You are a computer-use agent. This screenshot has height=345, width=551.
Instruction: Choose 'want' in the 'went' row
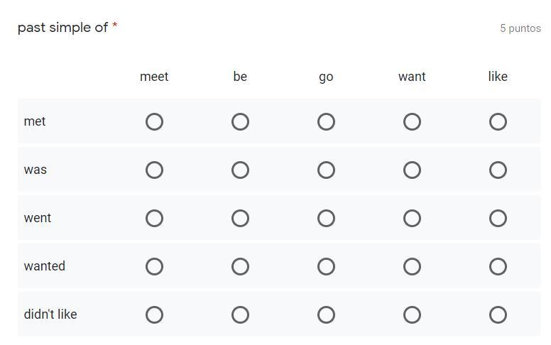(x=412, y=219)
